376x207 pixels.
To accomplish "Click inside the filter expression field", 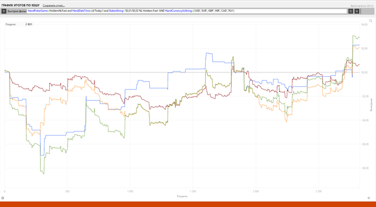I will 187,11.
